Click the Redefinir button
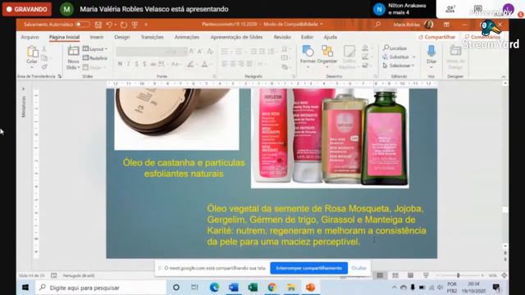525x295 pixels. [95, 58]
